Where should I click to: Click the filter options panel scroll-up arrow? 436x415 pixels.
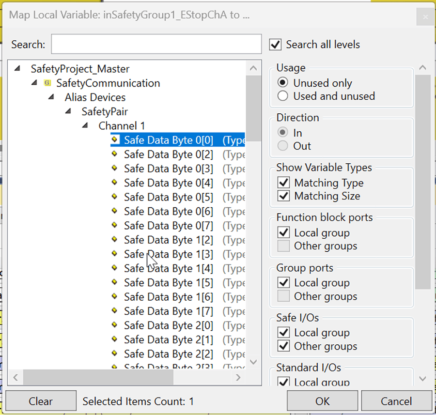tap(422, 67)
